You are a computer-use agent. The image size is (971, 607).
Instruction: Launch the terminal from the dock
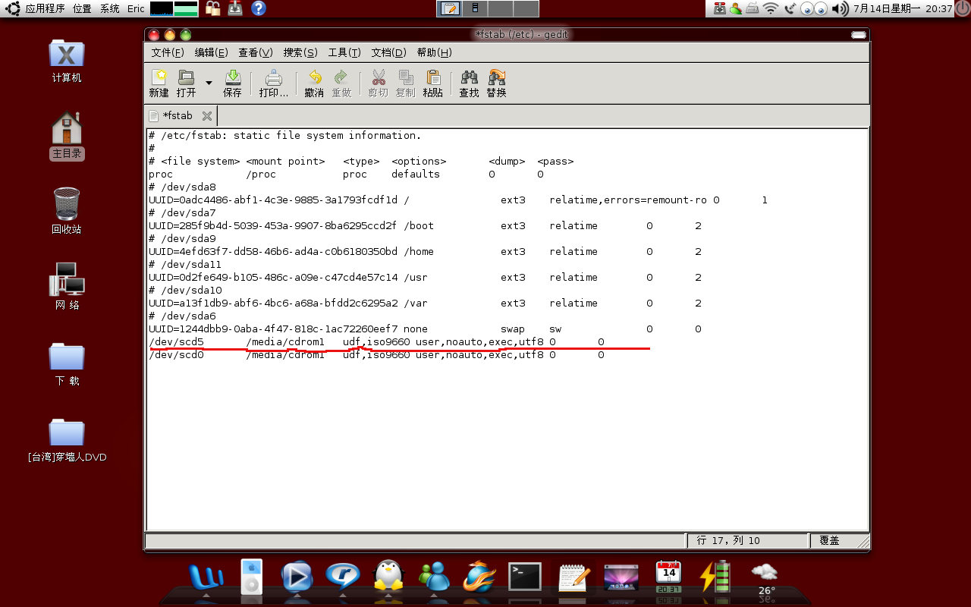pyautogui.click(x=524, y=577)
